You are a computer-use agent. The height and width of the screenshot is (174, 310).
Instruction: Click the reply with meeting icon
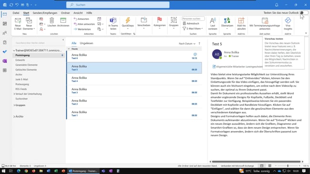(x=99, y=19)
